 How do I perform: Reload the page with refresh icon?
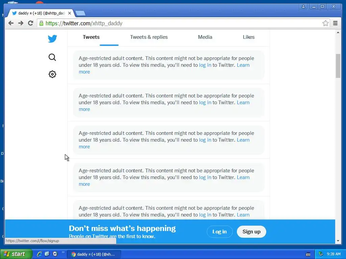pyautogui.click(x=30, y=23)
